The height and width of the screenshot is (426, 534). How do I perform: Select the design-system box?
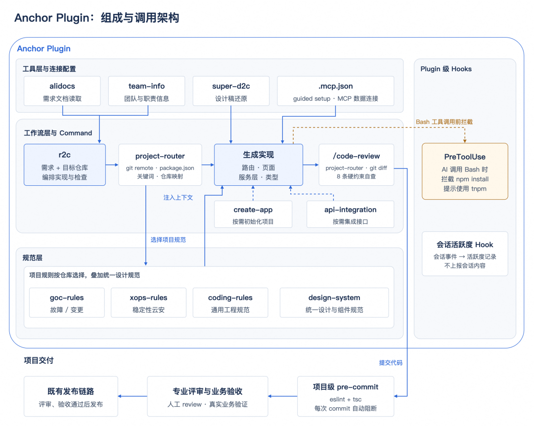tap(334, 303)
